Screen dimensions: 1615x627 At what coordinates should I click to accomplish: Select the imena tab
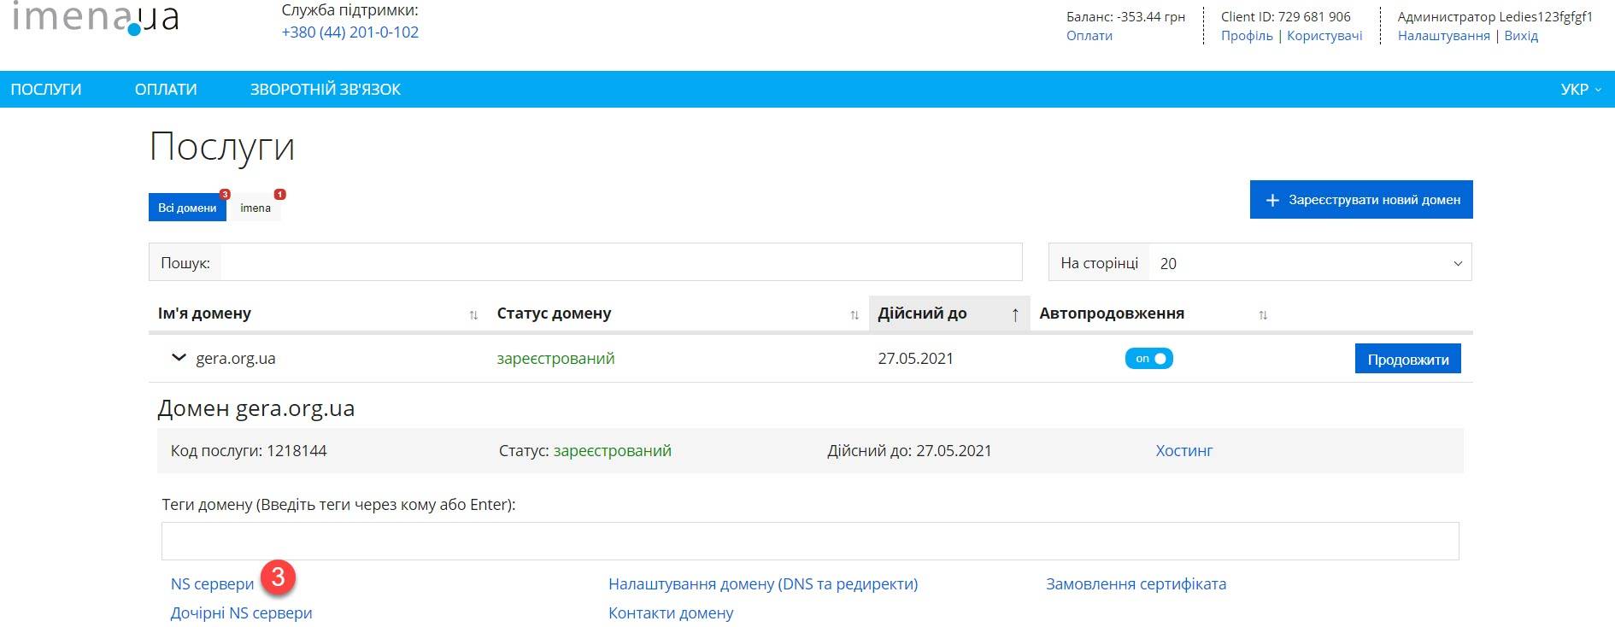click(255, 208)
